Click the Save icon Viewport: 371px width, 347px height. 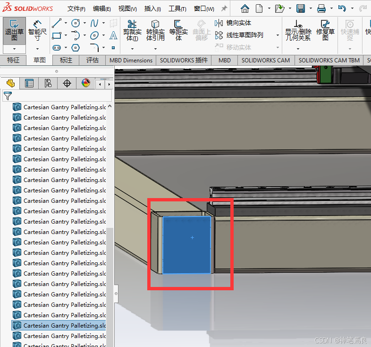301,9
